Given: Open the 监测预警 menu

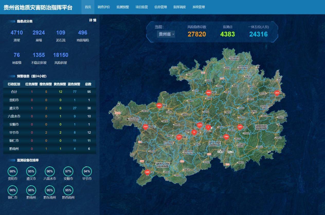Looking at the screenshot, I should click(x=123, y=7).
